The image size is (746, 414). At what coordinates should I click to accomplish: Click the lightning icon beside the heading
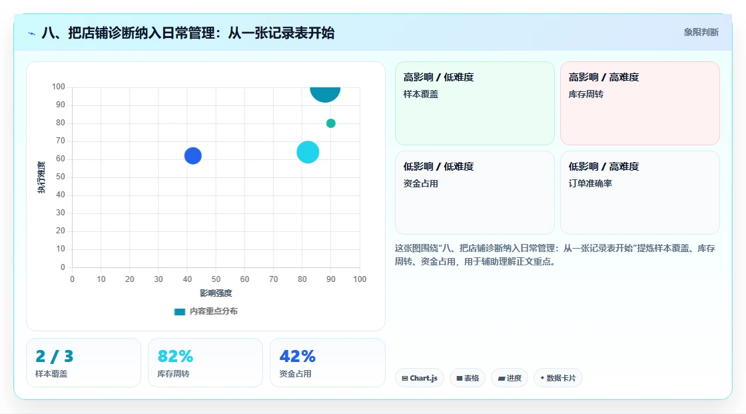[31, 33]
